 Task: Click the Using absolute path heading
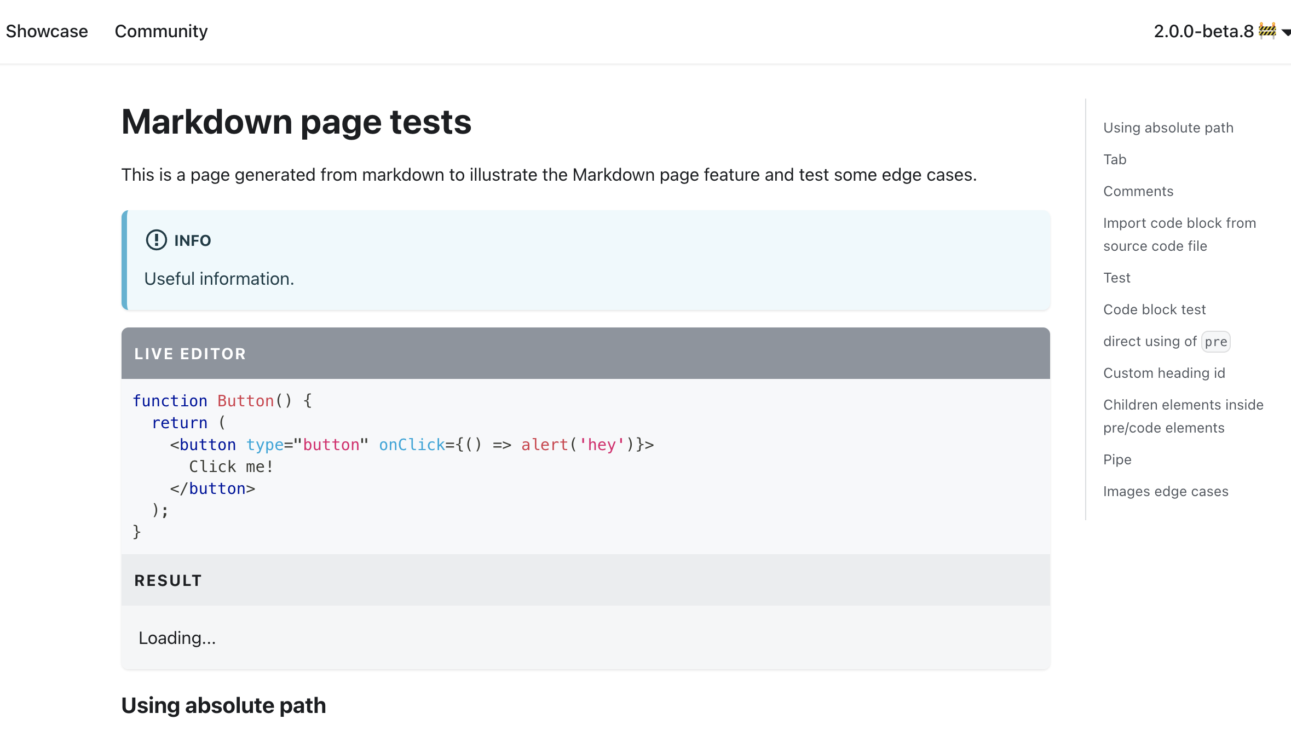coord(223,705)
